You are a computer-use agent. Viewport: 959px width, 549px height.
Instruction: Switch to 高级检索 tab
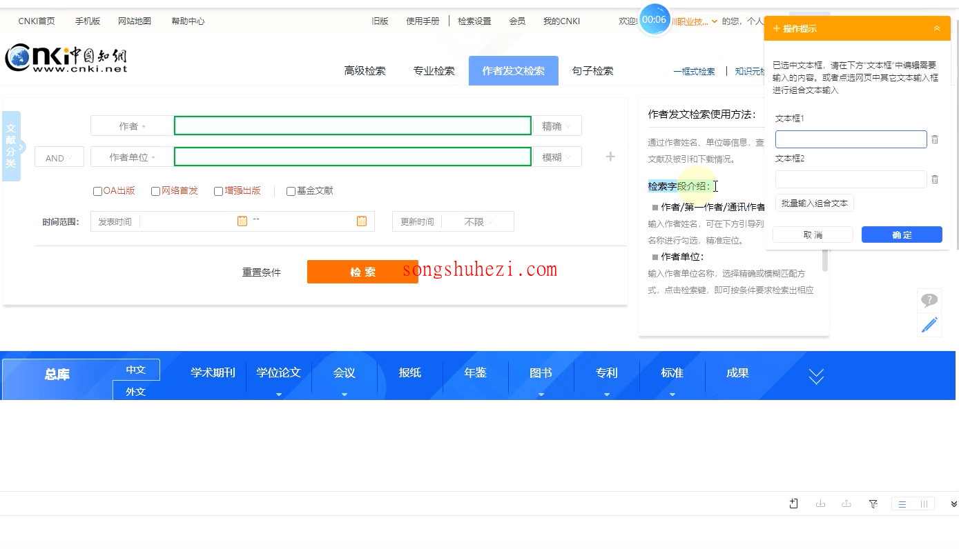[x=365, y=71]
